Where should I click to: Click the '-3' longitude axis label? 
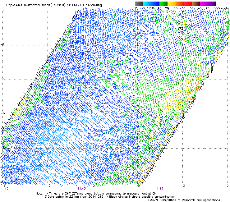click(x=182, y=186)
